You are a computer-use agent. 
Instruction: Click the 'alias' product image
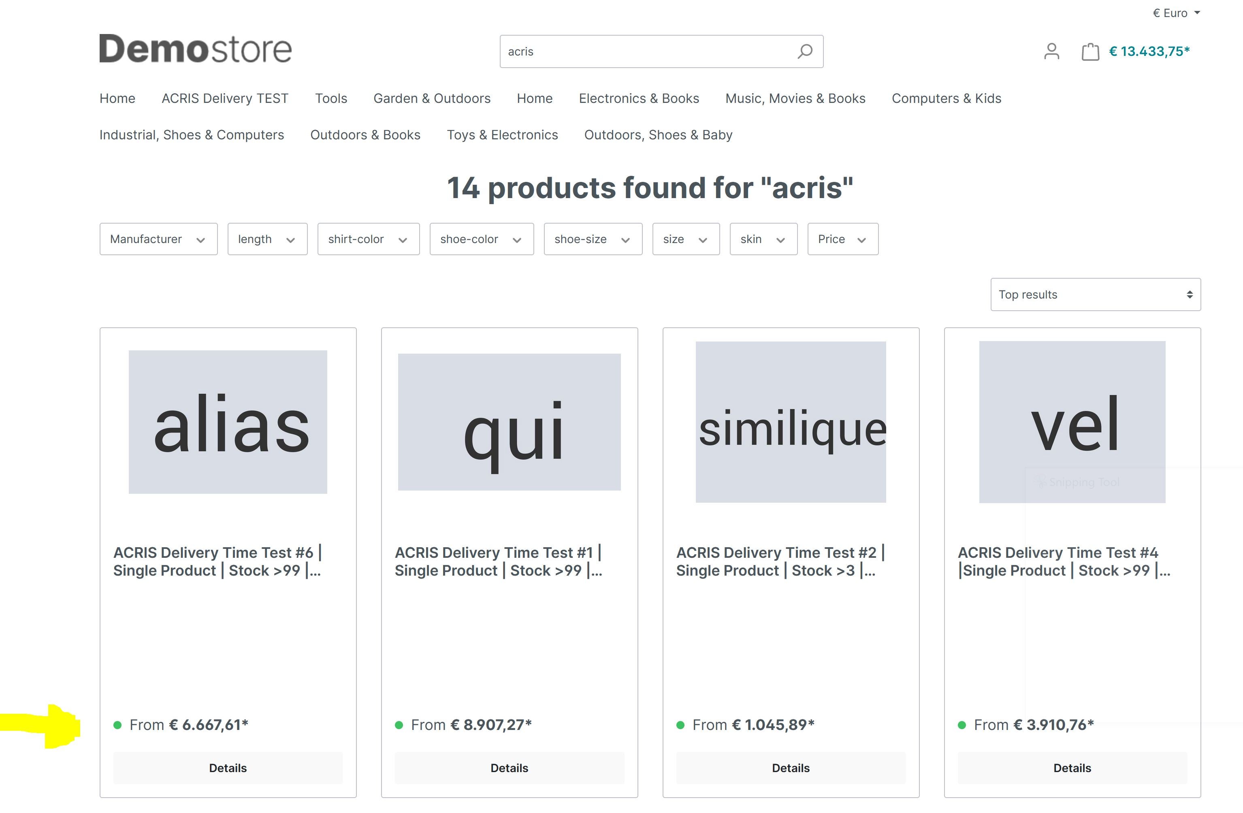(x=228, y=422)
